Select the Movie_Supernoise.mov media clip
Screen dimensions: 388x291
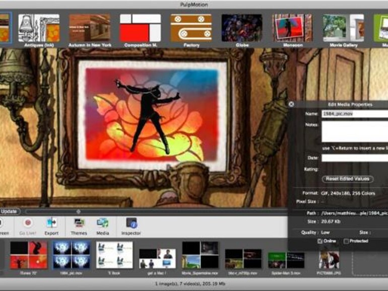[200, 255]
